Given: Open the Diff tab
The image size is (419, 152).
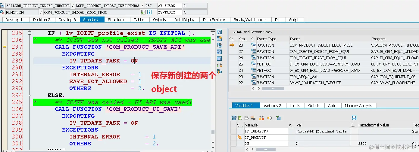Looking at the screenshot, I should coord(278,20).
